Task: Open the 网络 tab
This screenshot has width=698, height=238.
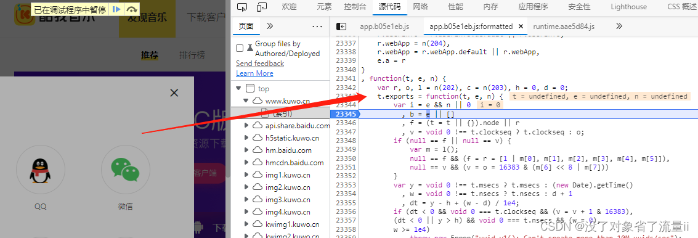Action: coord(420,7)
